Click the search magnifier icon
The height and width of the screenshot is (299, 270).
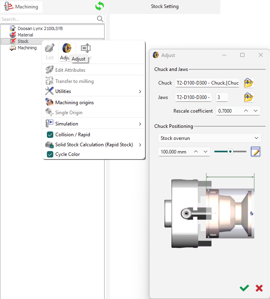pyautogui.click(x=100, y=19)
